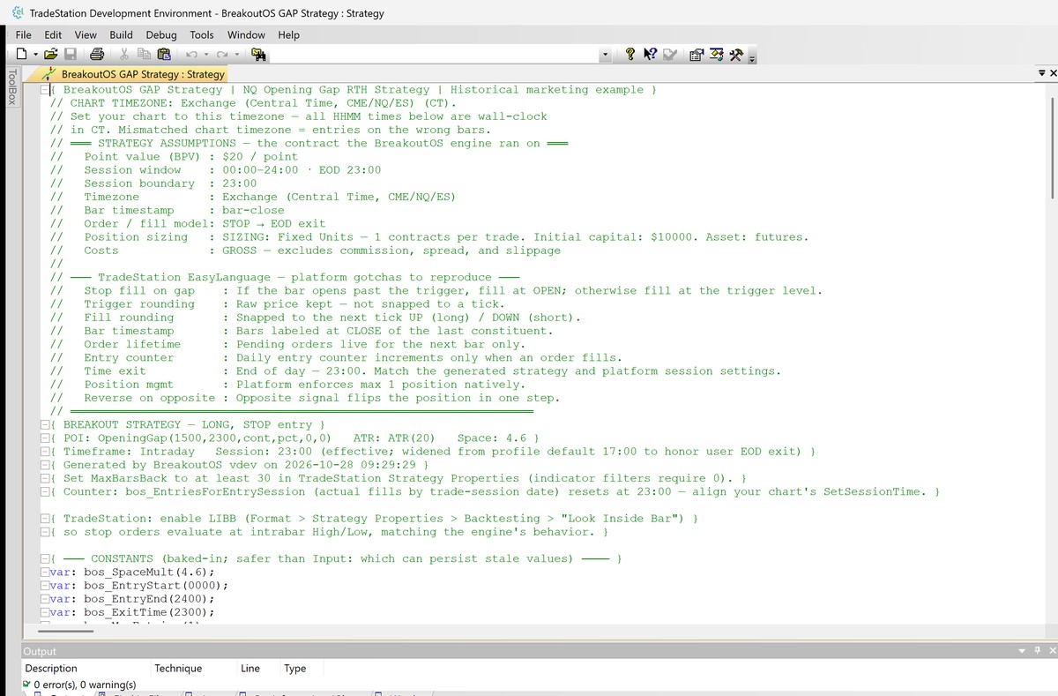Click the Print icon

click(97, 55)
